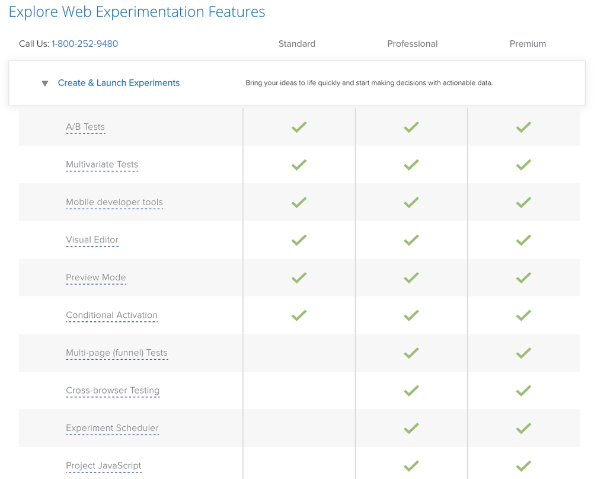
Task: Click the Premium checkmark for Multivariate Tests
Action: (523, 164)
